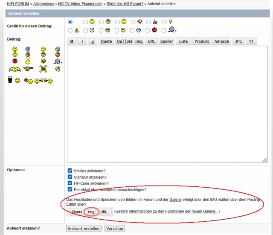Insert the green smiling smiley from the palette
273x235 pixels.
pyautogui.click(x=15, y=55)
